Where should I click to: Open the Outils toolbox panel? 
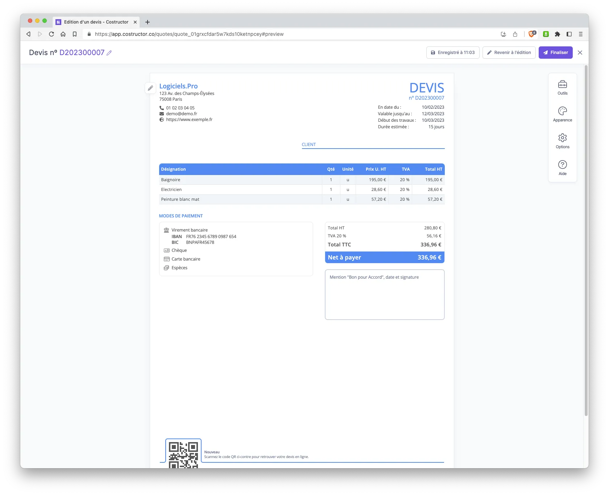coord(562,88)
